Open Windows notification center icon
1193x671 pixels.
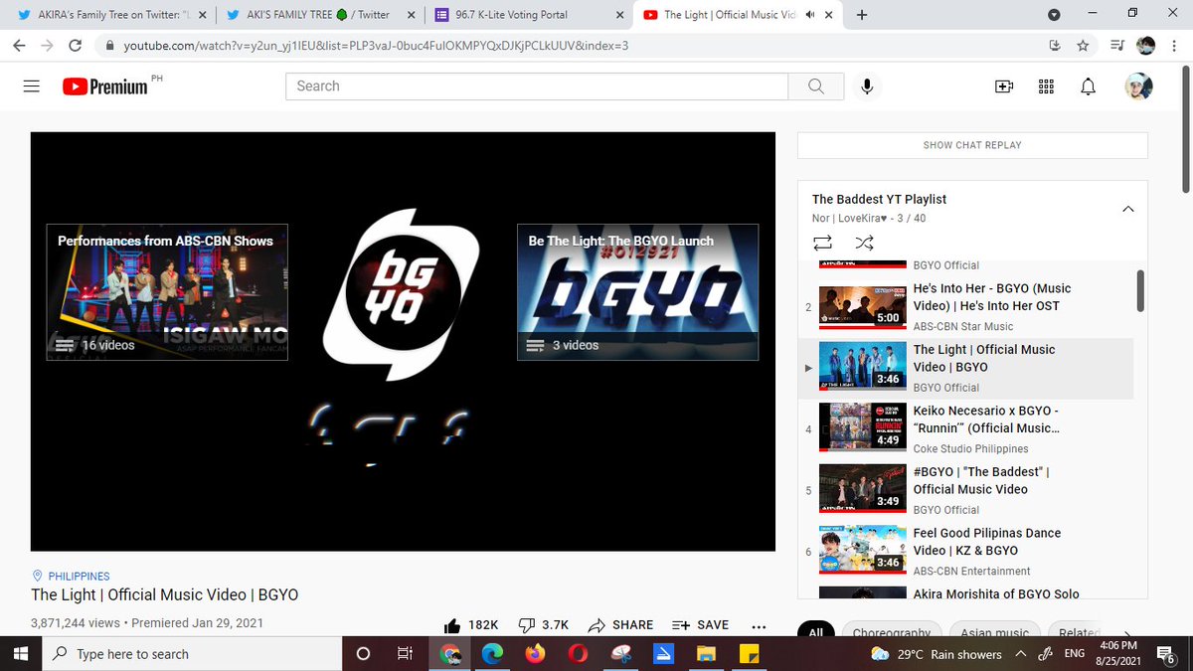tap(1168, 654)
